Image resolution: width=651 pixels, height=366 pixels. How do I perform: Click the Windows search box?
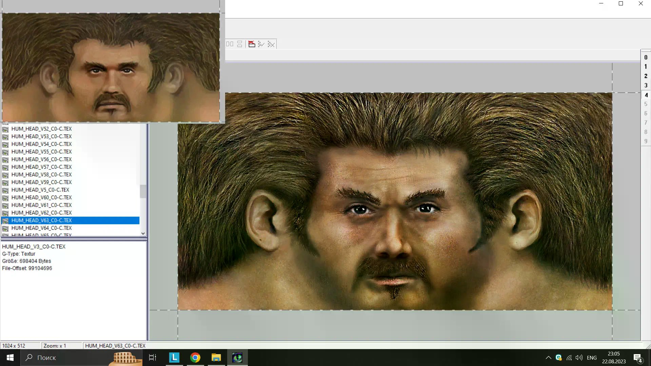[x=64, y=358]
